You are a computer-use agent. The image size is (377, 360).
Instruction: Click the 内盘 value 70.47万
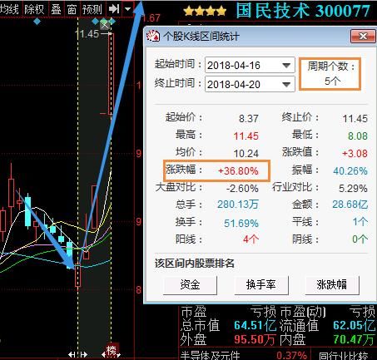[x=354, y=339]
